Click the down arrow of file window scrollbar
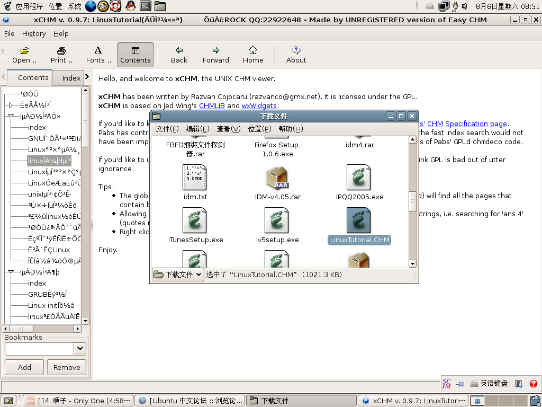Screen dimensions: 542x407 click(x=412, y=264)
